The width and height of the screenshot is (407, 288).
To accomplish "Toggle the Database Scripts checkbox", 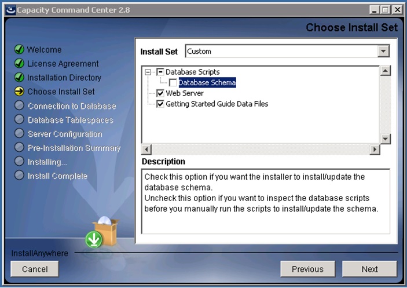I will pos(160,72).
